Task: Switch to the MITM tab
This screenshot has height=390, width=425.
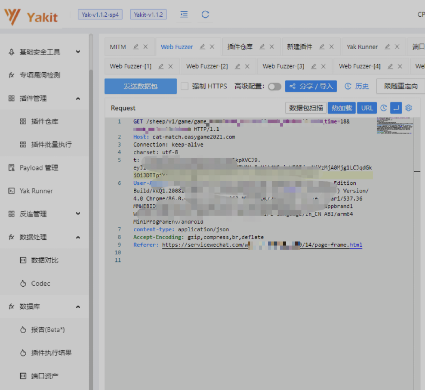Action: coord(118,46)
